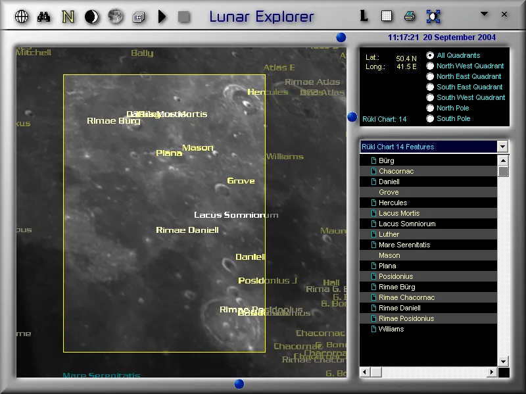526x394 pixels.
Task: Click the blue ball slider above the map
Action: [341, 37]
